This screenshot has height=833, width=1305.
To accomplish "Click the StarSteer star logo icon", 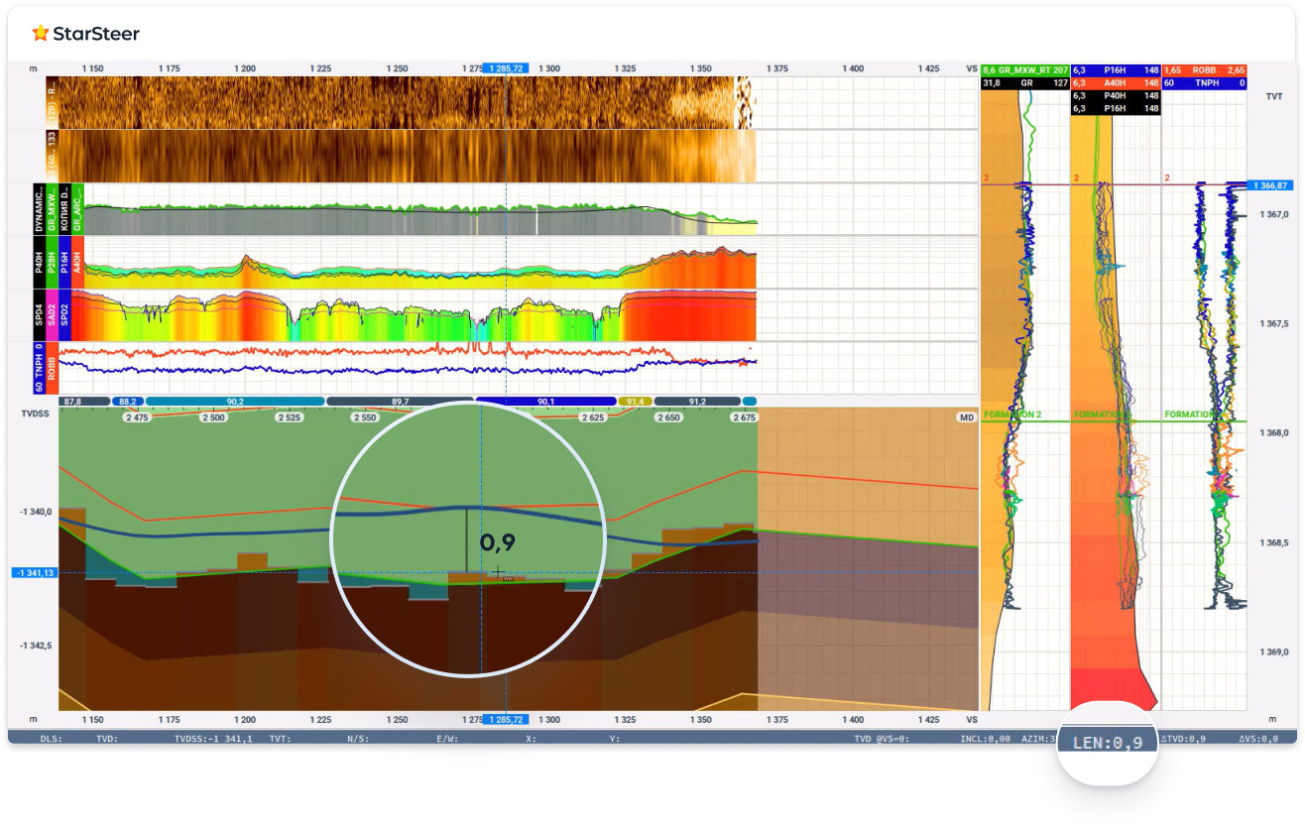I will click(x=40, y=34).
